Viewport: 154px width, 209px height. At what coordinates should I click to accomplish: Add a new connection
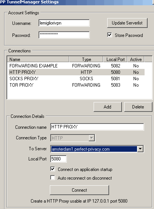click(108, 107)
